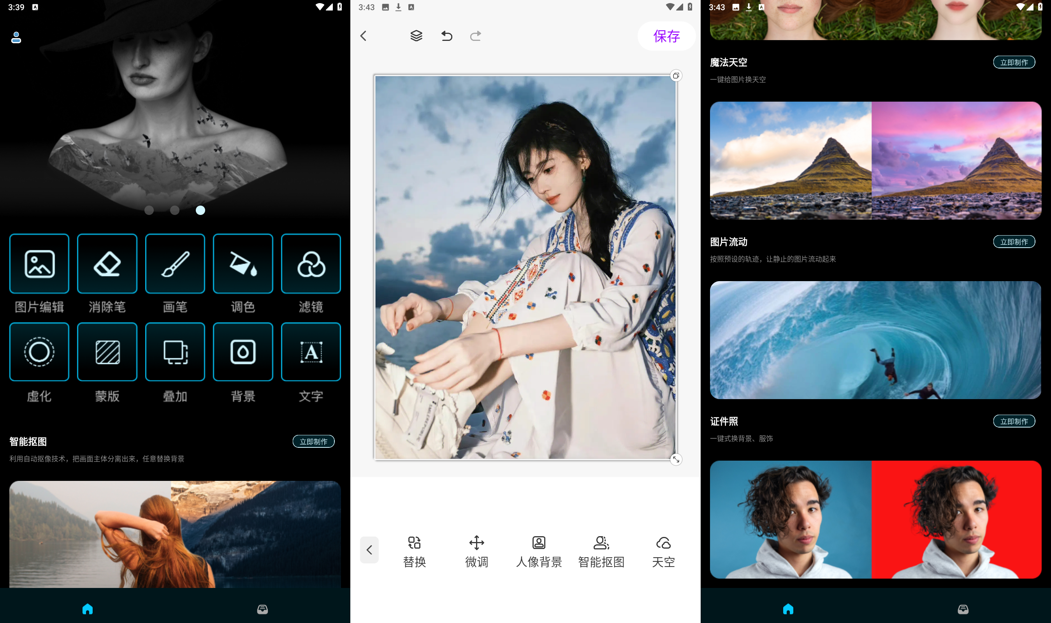The height and width of the screenshot is (623, 1051).
Task: Tap the scale handle on image corner
Action: point(676,460)
